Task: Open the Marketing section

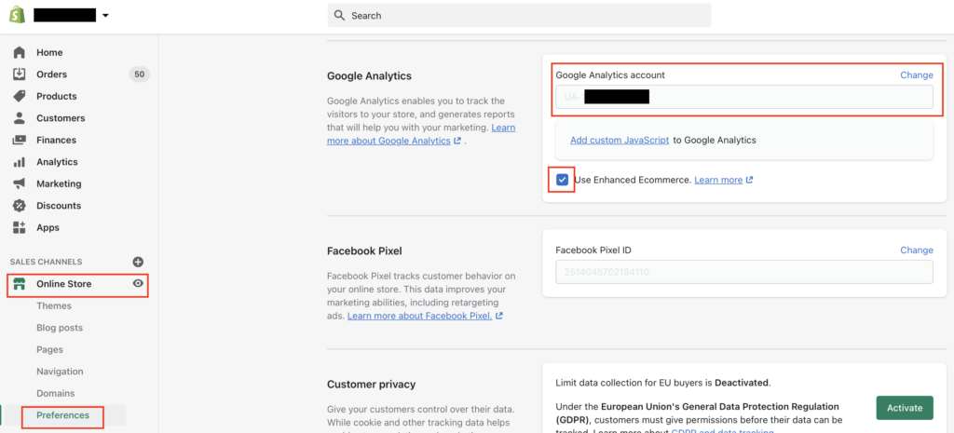Action: [x=59, y=183]
